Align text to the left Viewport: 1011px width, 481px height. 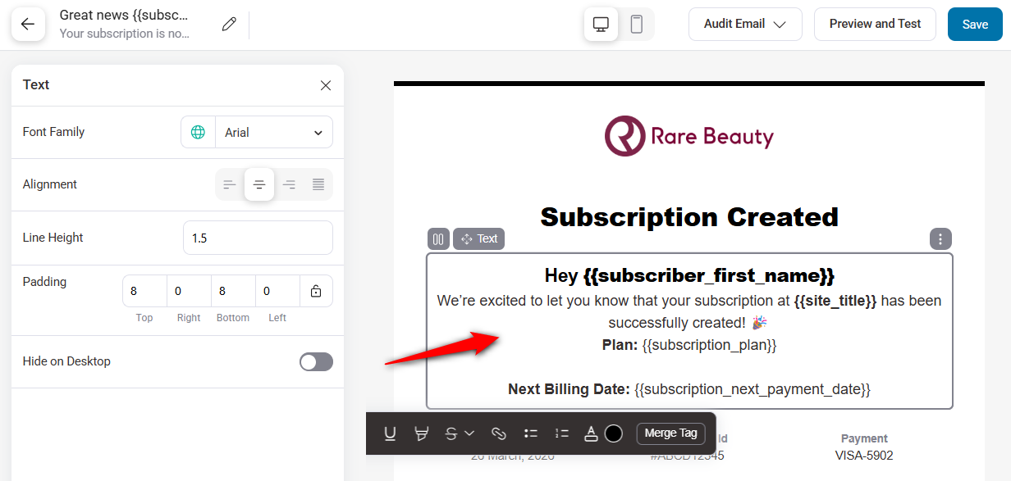click(230, 184)
